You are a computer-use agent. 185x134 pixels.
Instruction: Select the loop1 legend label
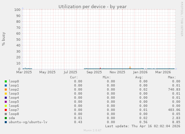(x=14, y=85)
